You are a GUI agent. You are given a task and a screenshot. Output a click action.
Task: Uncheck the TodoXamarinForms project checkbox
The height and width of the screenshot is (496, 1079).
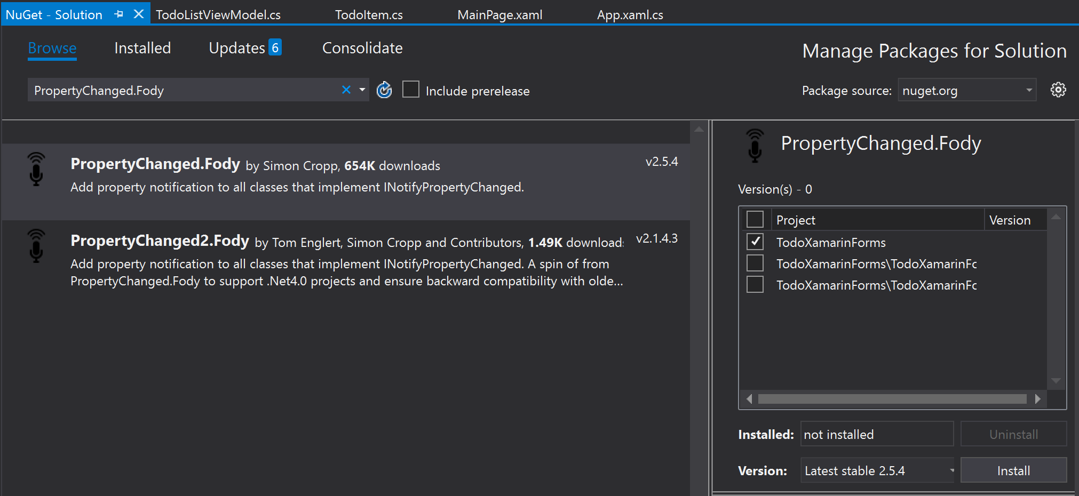pos(755,242)
